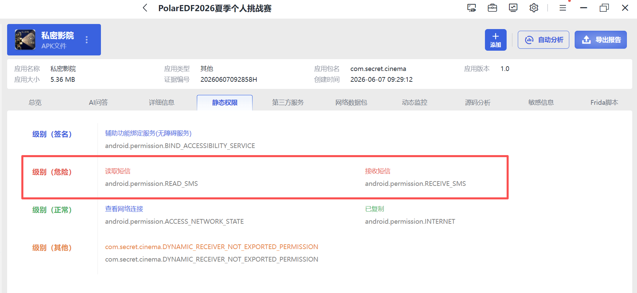Viewport: 637px width, 293px height.
Task: Open settings gear icon
Action: tap(534, 8)
